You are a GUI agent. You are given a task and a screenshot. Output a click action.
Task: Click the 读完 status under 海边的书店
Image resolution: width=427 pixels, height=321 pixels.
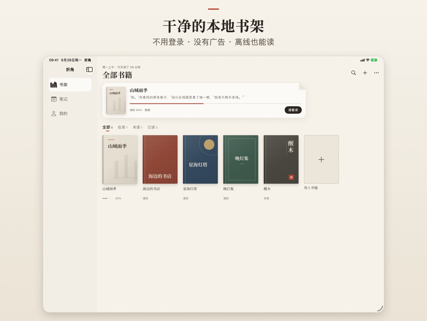[145, 198]
